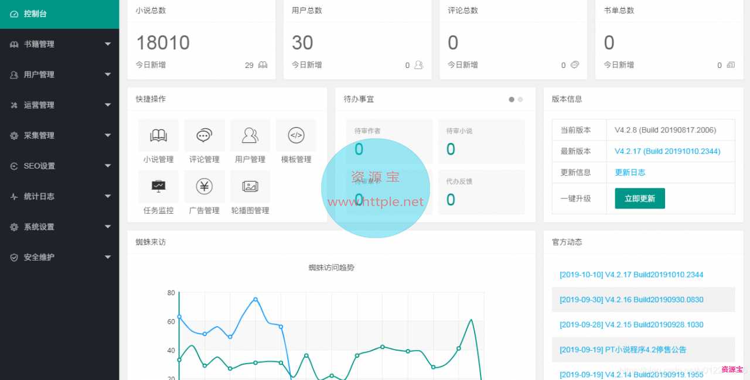Click the SEO设置 icon in the sidebar
Image resolution: width=750 pixels, height=380 pixels.
(14, 166)
